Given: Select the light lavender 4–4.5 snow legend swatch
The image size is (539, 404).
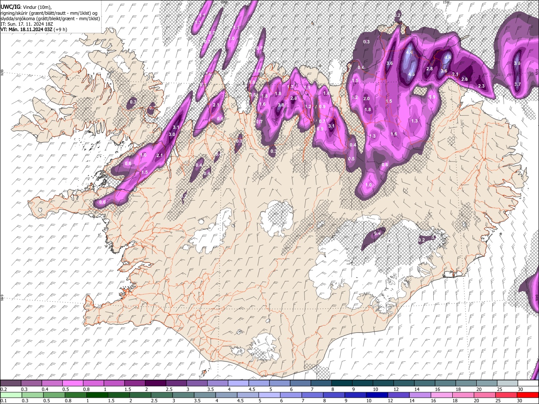Looking at the screenshot, I should (238, 383).
